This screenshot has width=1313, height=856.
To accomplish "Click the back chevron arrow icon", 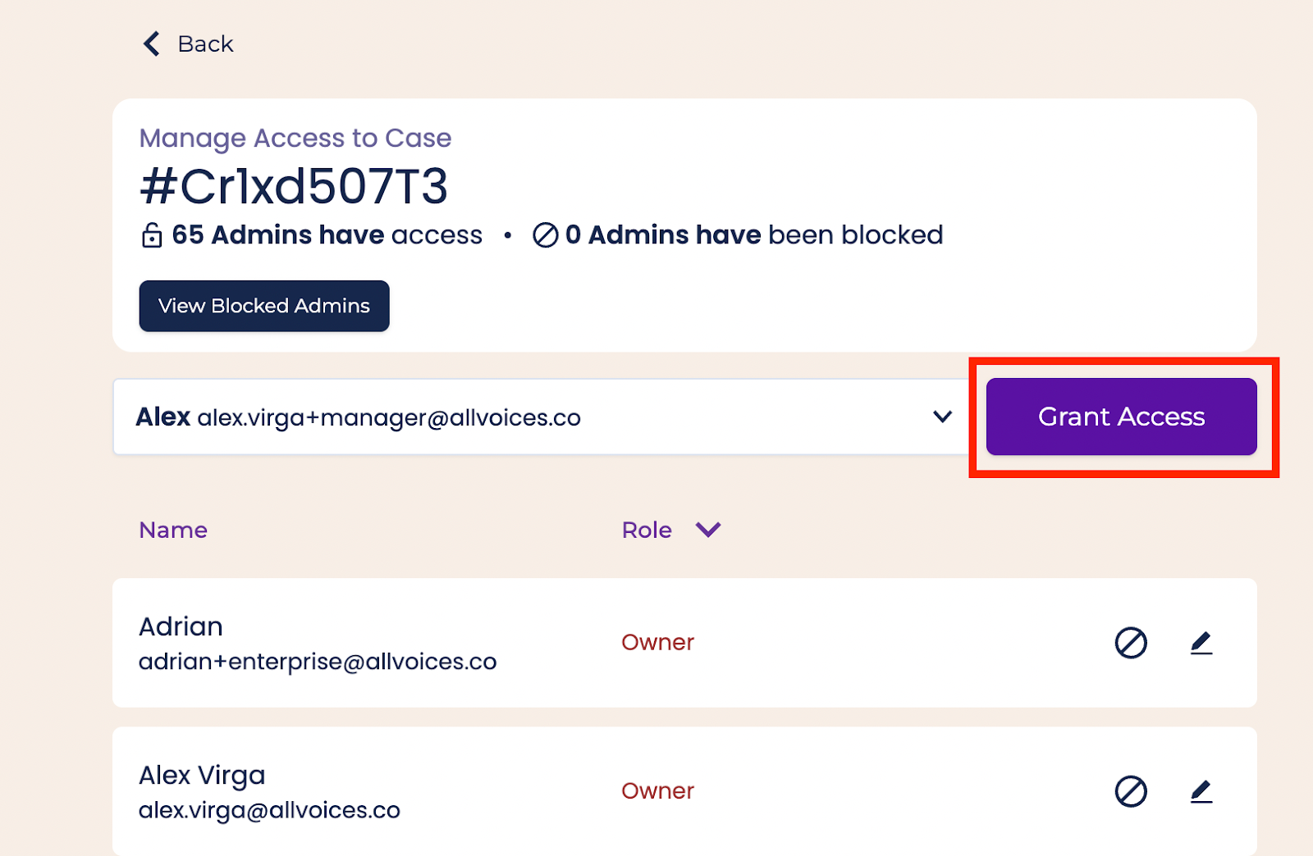I will (x=151, y=43).
